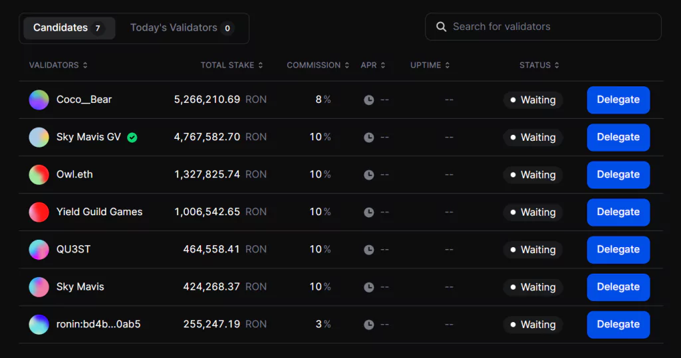Click the 1,327,825.74 RON stake value
This screenshot has width=681, height=358.
(220, 175)
